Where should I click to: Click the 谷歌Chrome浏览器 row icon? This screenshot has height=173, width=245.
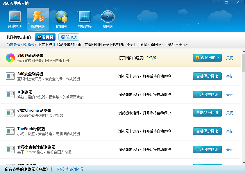10,113
